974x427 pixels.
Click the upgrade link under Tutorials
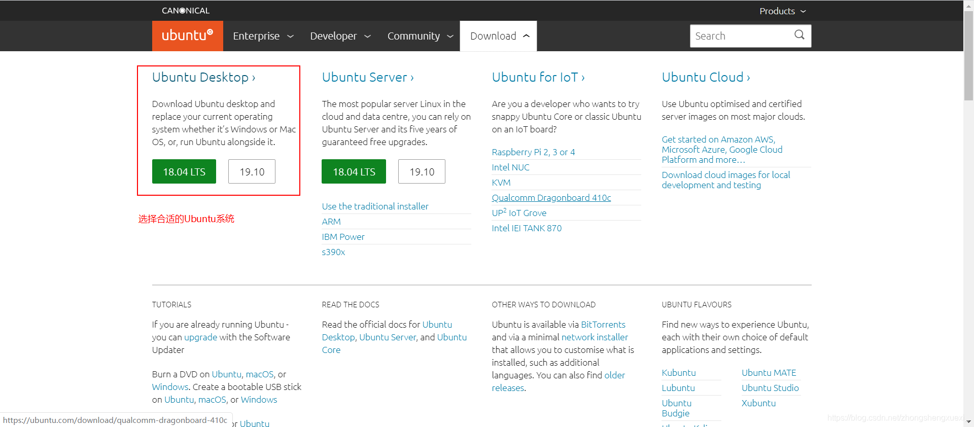pos(200,337)
